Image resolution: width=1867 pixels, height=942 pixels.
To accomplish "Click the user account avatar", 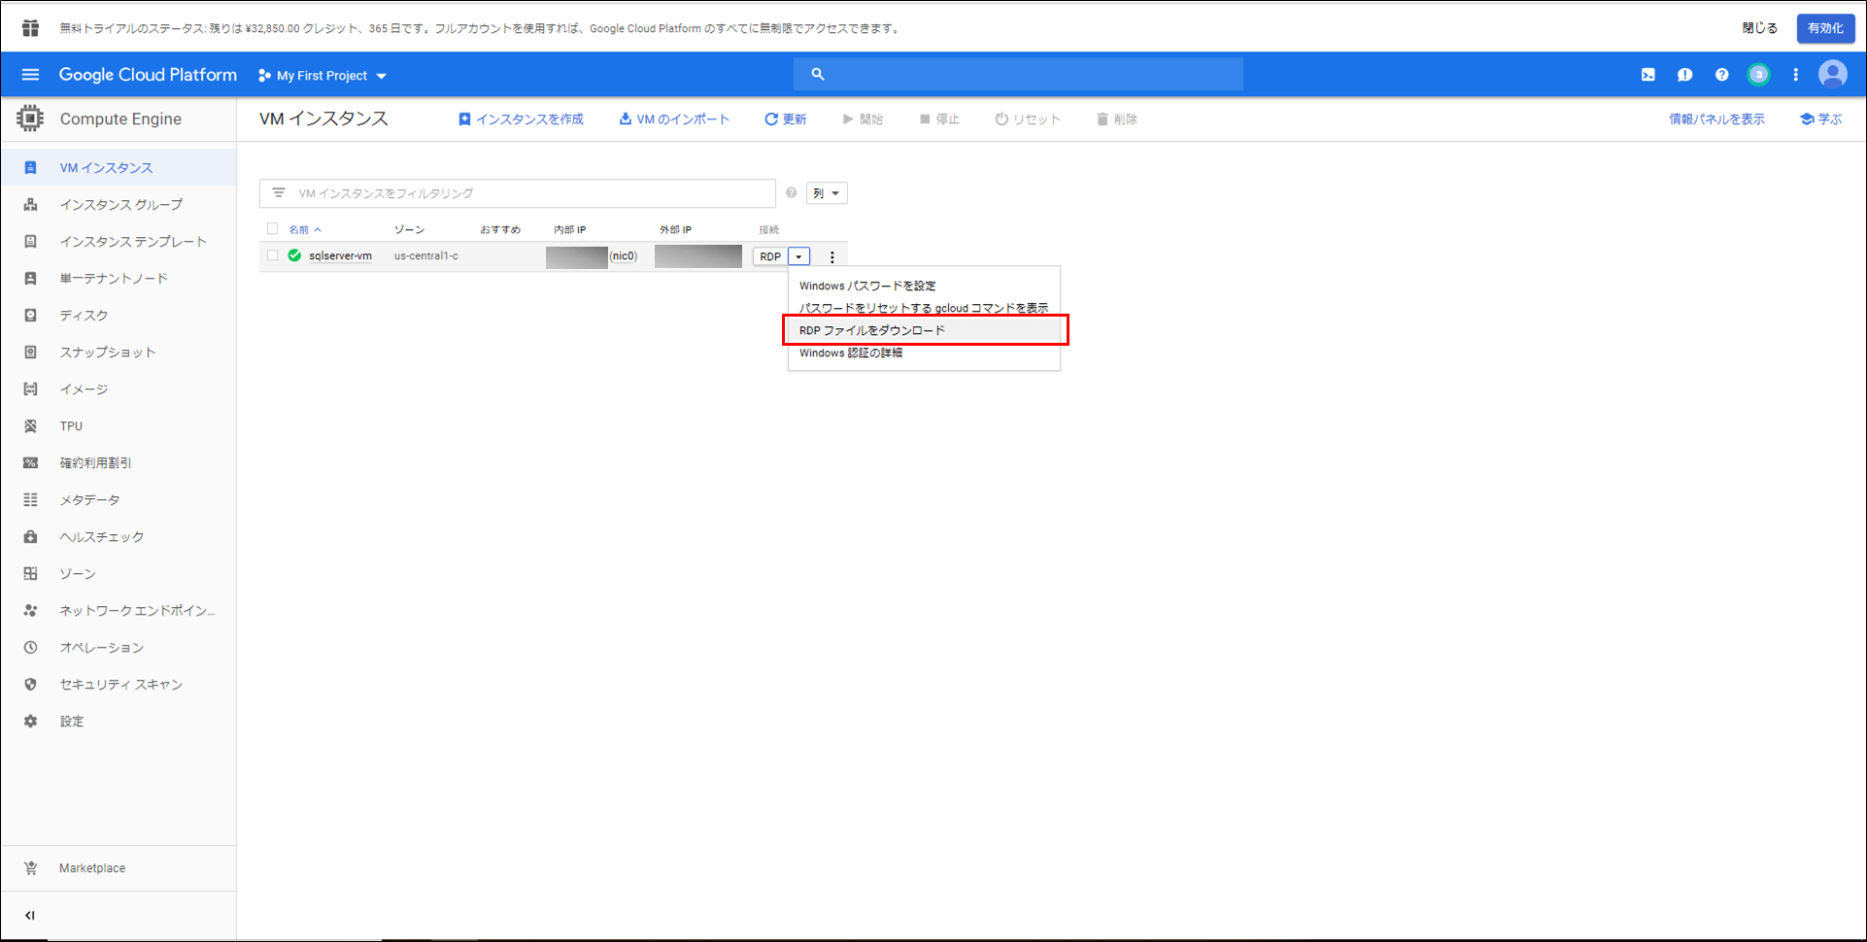I will coord(1832,75).
